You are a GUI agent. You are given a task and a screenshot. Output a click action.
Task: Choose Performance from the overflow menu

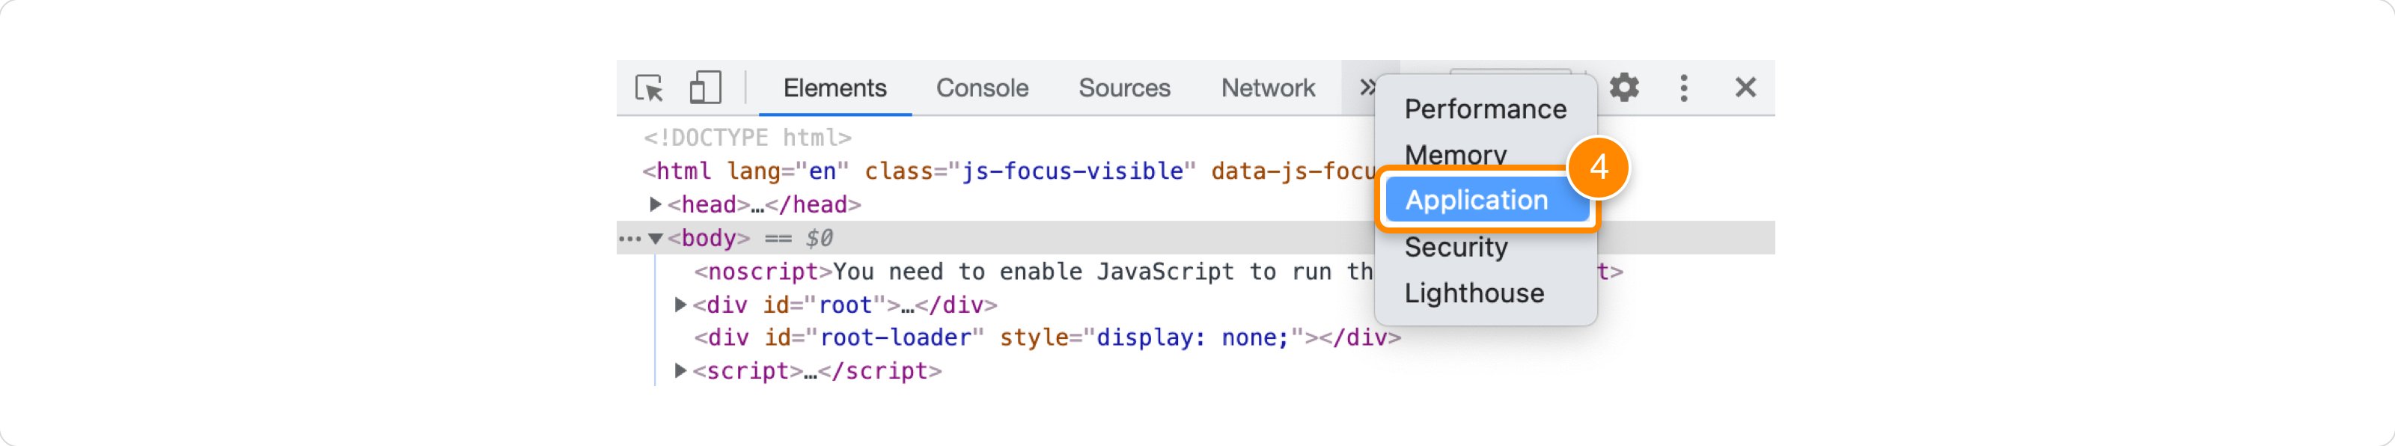click(1485, 110)
